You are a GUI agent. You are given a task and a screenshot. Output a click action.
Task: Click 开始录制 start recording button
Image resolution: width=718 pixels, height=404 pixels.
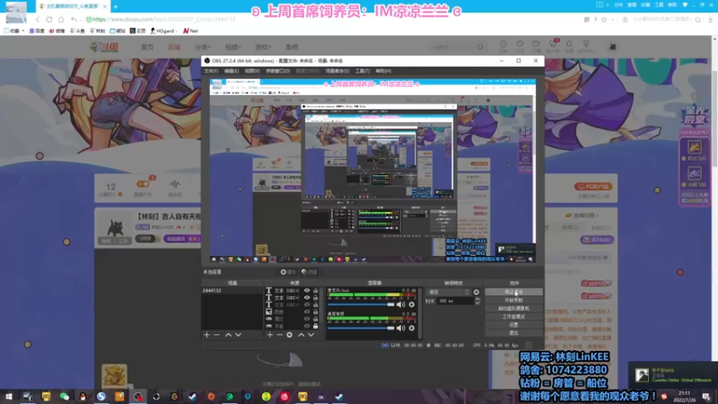coord(513,300)
